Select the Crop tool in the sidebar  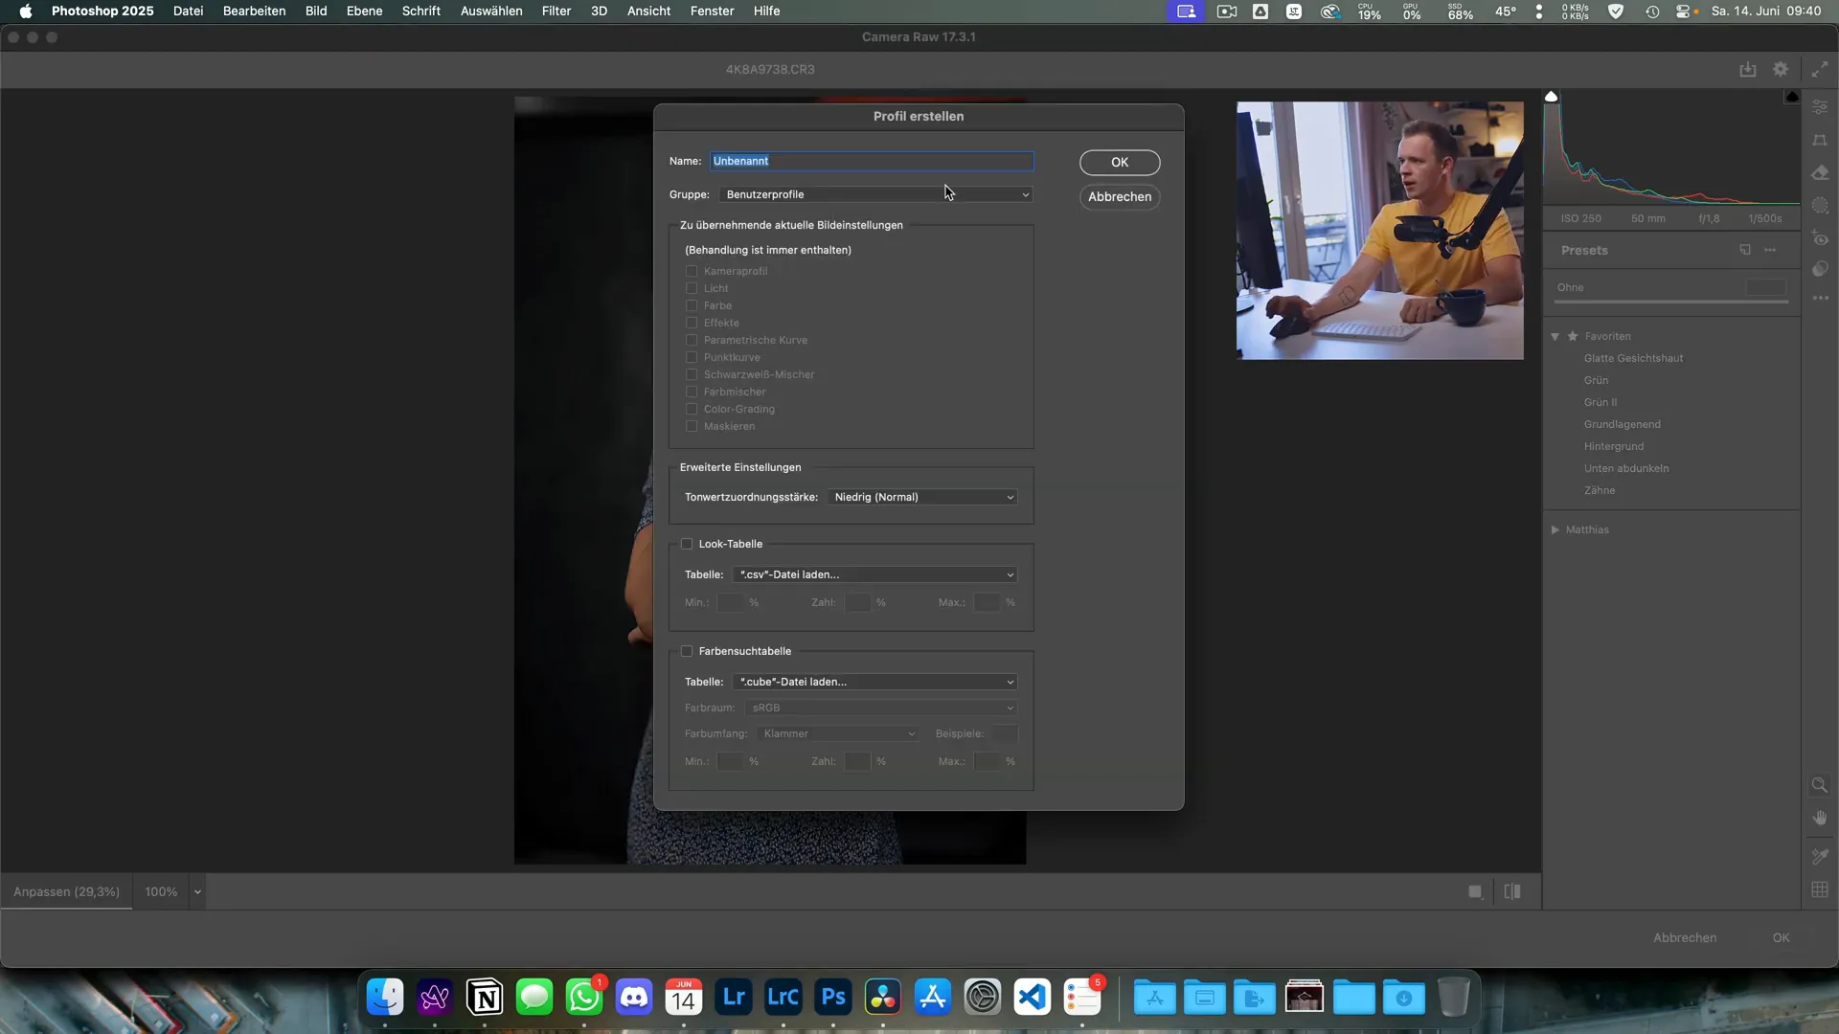coord(1821,140)
